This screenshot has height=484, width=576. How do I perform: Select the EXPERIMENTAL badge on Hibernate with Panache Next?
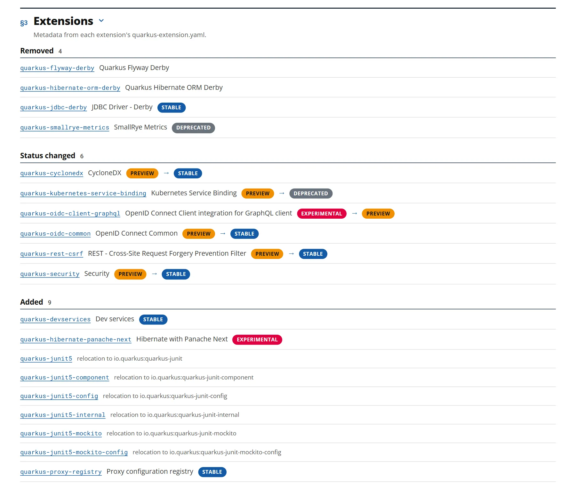point(257,340)
